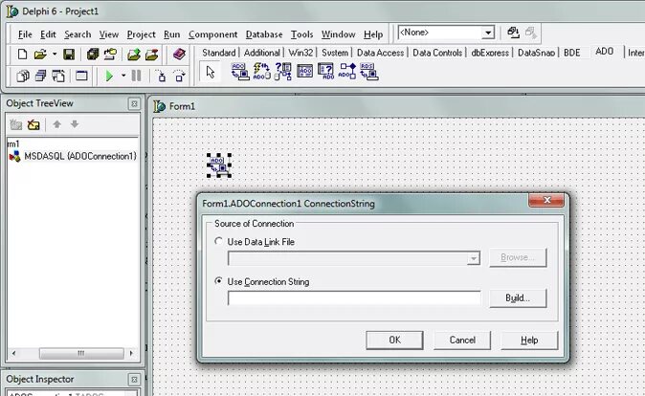Select the arrow pointer in the component palette

(x=211, y=72)
